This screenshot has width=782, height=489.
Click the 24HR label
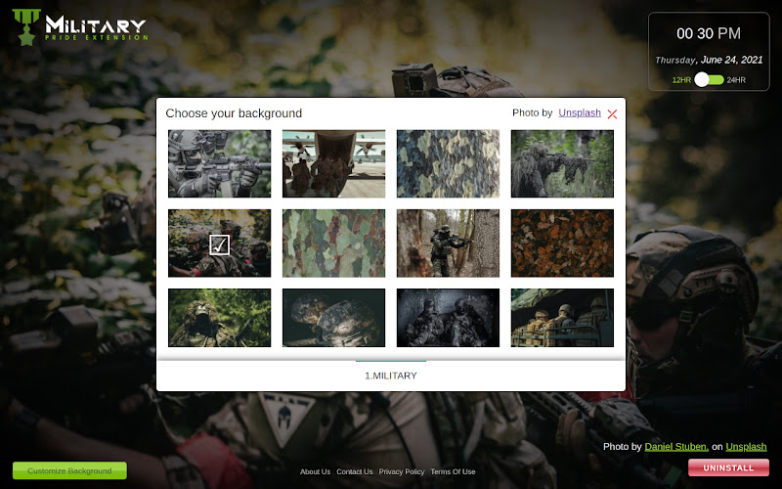coord(736,80)
